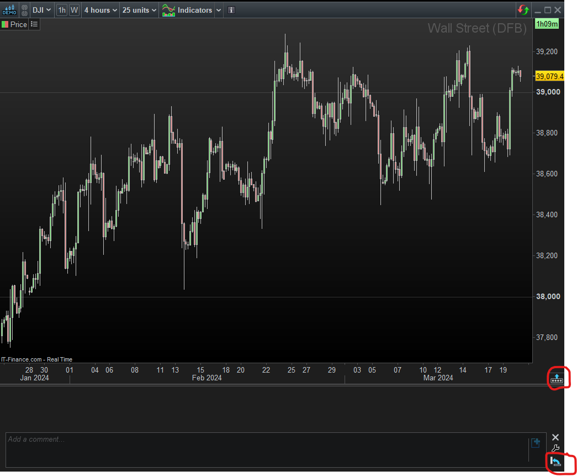Click the panel layout switch arrow icon
The width and height of the screenshot is (577, 476).
tap(555, 461)
